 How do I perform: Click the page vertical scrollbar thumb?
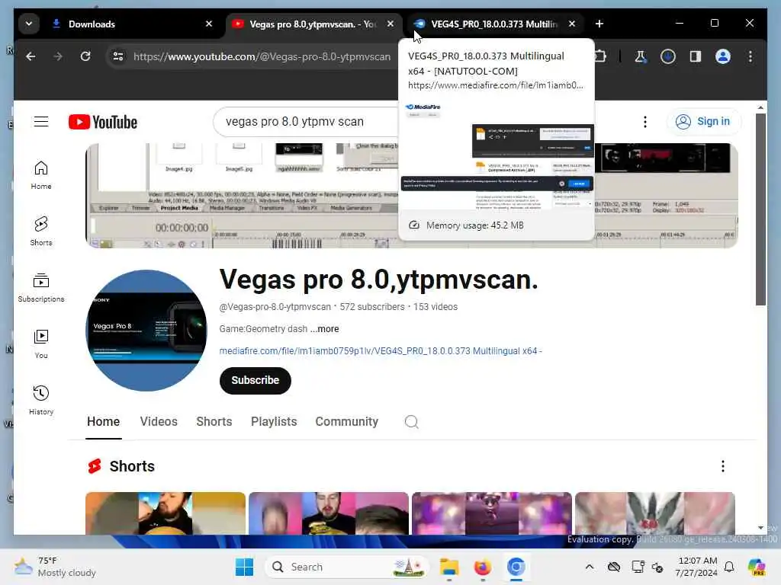click(760, 209)
